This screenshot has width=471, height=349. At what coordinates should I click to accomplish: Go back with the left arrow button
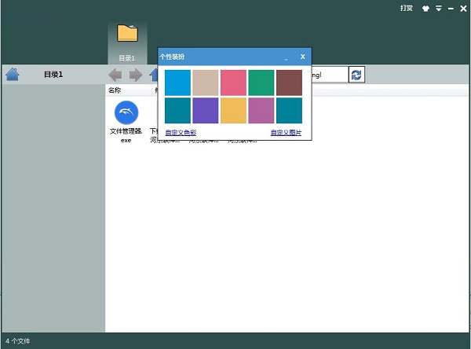pos(115,75)
